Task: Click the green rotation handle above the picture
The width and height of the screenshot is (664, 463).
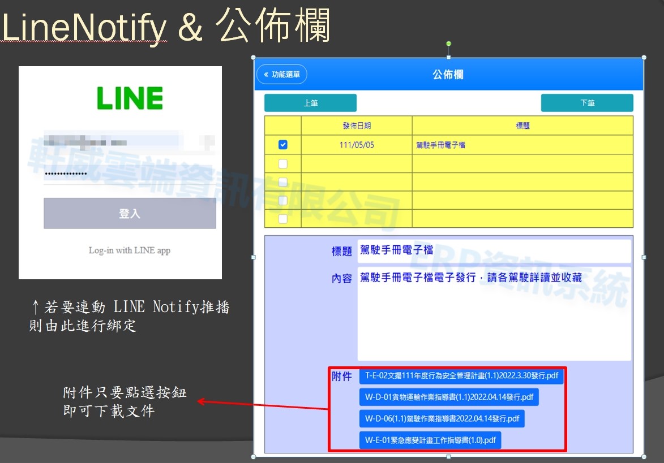Action: [448, 44]
